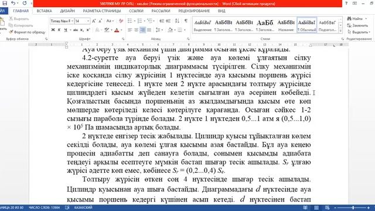The height and width of the screenshot is (211, 375).
Task: Open ГЛАВНАЯ ribbon tab
Action: coord(21,11)
